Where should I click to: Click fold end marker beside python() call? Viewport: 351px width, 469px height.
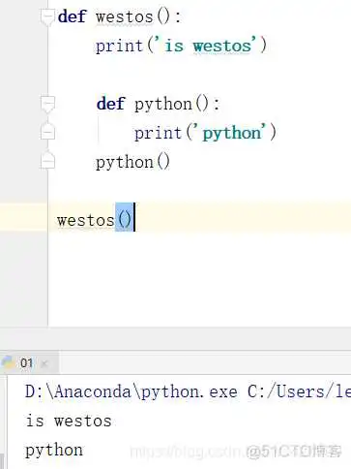pos(47,161)
